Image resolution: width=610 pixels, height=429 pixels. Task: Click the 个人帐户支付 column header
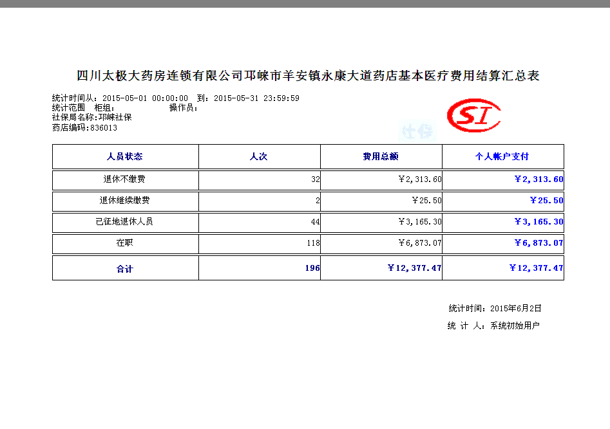click(502, 156)
